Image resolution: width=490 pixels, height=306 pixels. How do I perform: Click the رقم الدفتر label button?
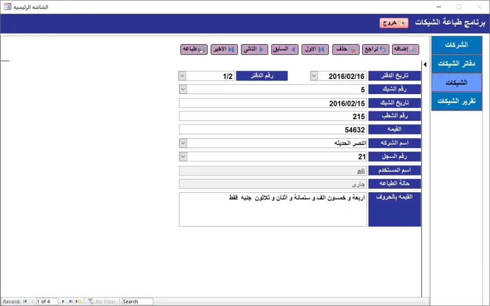pyautogui.click(x=263, y=76)
